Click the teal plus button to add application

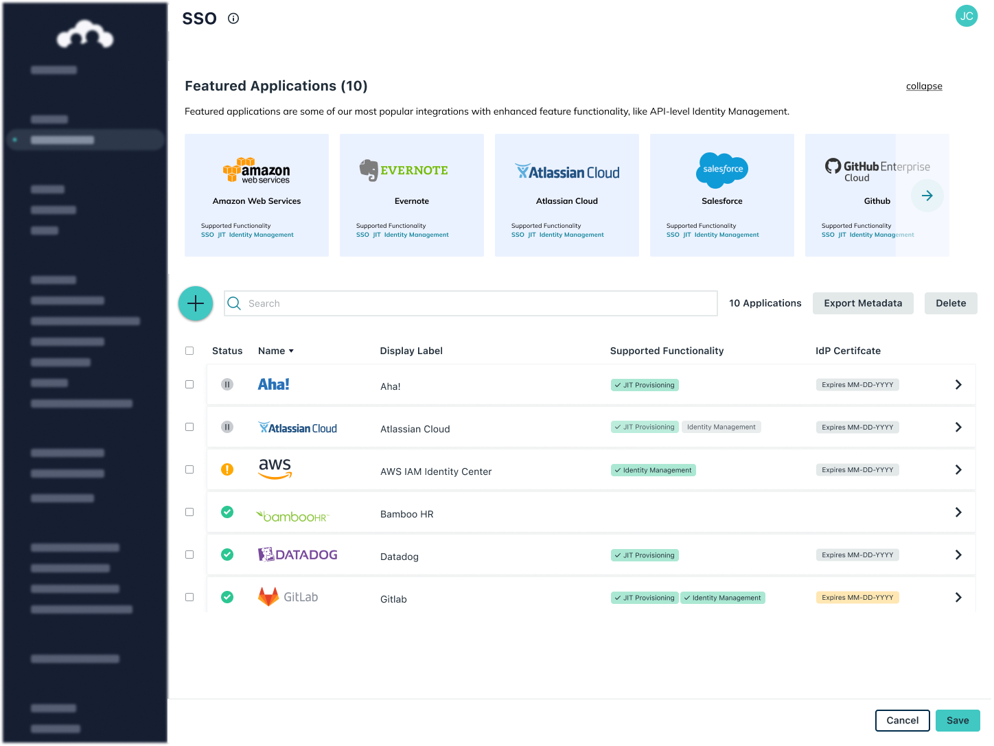click(196, 303)
